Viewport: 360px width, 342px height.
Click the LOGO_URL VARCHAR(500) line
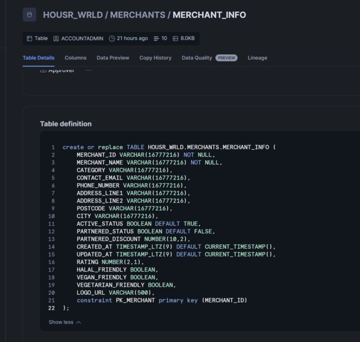point(115,292)
